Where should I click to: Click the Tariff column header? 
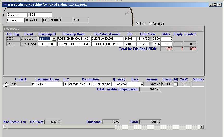(x=184, y=79)
